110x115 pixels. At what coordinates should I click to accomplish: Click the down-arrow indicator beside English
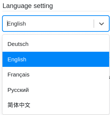pos(102,24)
